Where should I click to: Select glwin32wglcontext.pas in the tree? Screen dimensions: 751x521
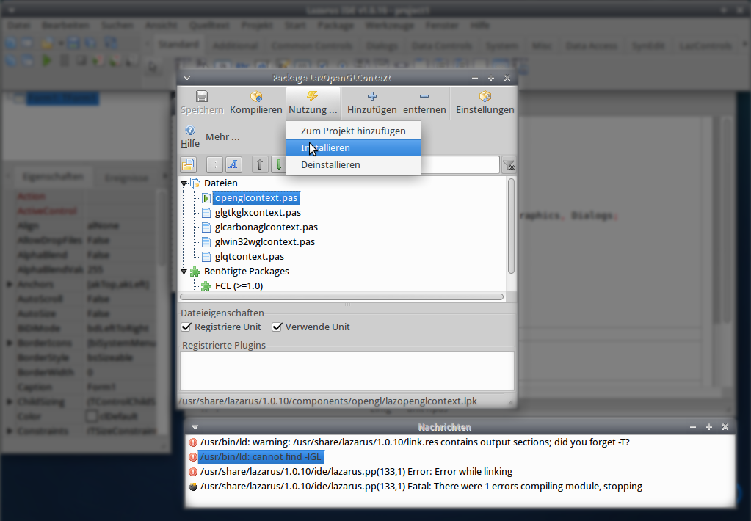(265, 242)
